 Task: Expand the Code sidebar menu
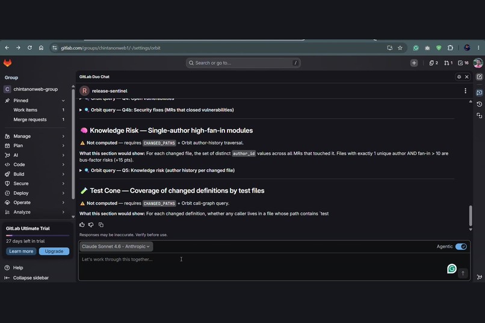[x=35, y=164]
